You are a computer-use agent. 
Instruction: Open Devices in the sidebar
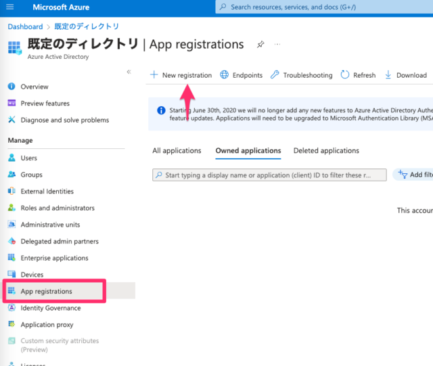point(32,275)
